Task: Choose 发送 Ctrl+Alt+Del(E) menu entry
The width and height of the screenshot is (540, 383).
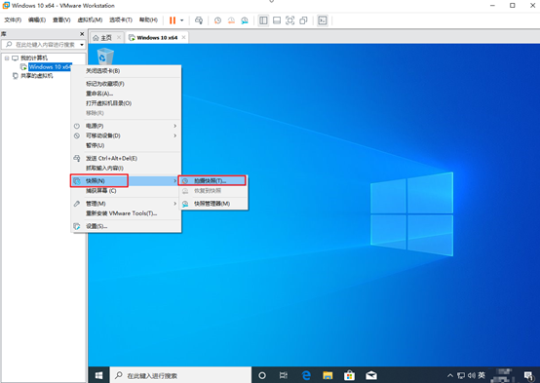Action: point(126,159)
